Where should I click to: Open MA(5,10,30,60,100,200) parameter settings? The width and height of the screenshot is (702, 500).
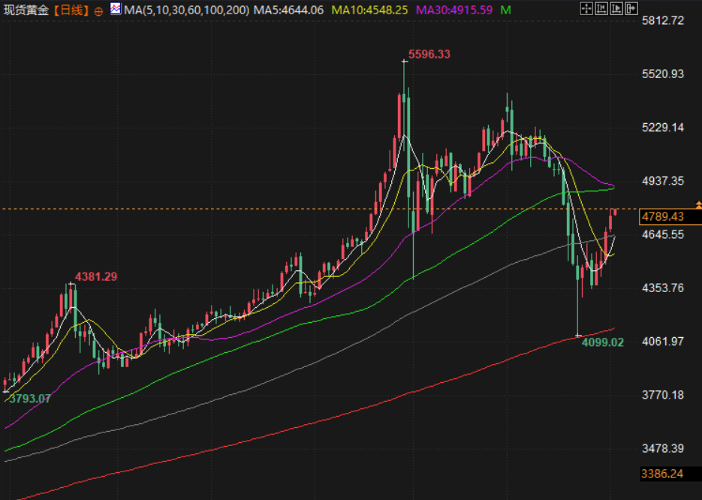coord(187,10)
